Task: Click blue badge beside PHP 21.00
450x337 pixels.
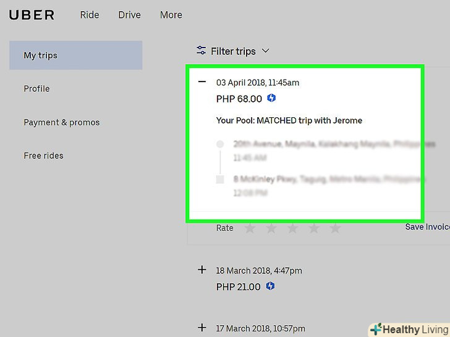Action: (270, 286)
